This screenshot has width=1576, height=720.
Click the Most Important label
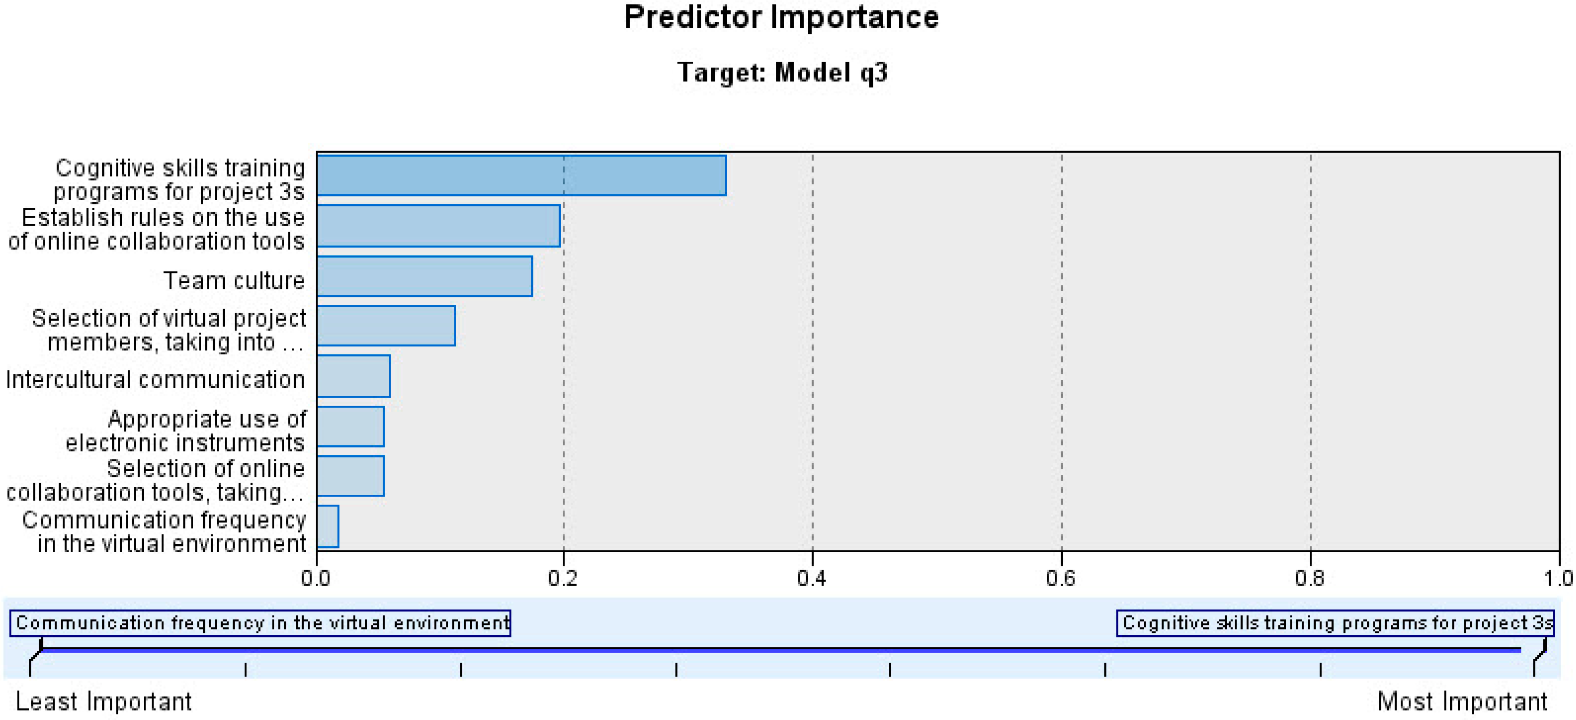pyautogui.click(x=1461, y=702)
